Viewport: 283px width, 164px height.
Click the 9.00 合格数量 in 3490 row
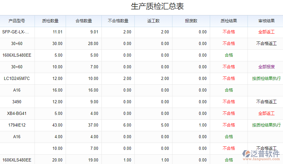(95, 102)
